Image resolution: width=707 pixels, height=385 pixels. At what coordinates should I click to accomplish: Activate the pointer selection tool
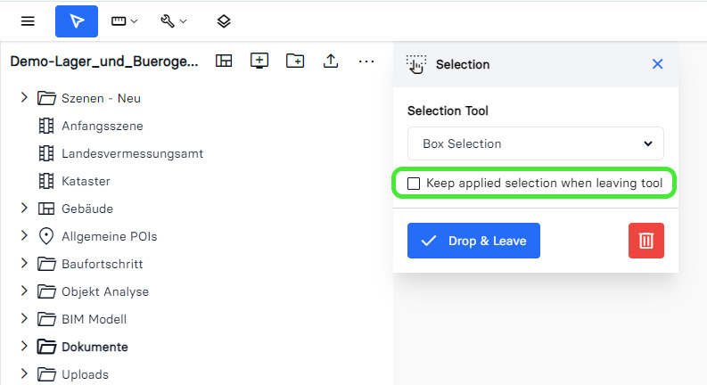(x=77, y=20)
